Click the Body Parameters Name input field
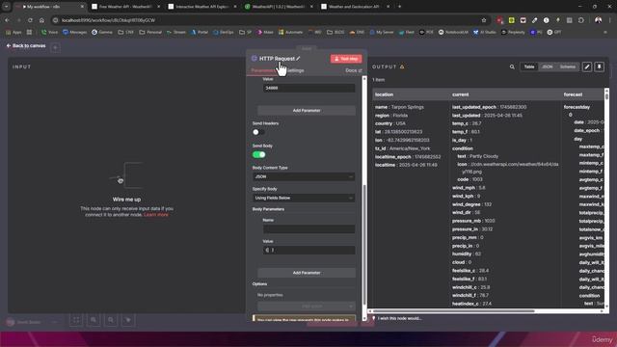This screenshot has height=347, width=617. tap(308, 229)
